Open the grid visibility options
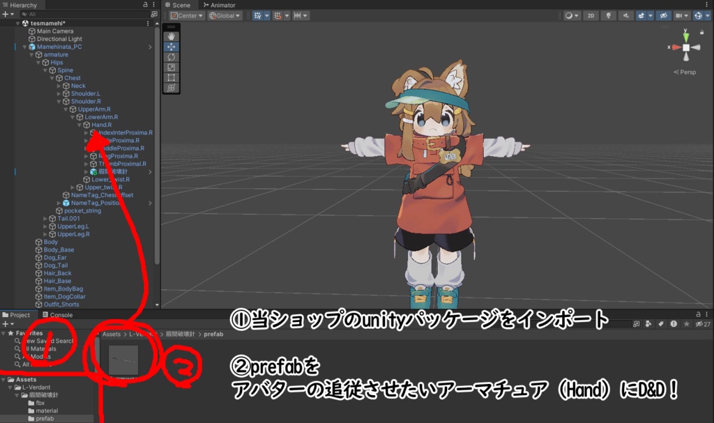 pos(267,15)
